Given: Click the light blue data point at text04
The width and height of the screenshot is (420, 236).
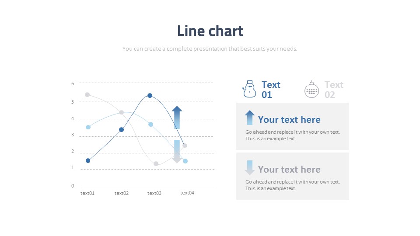Looking at the screenshot, I should 185,161.
